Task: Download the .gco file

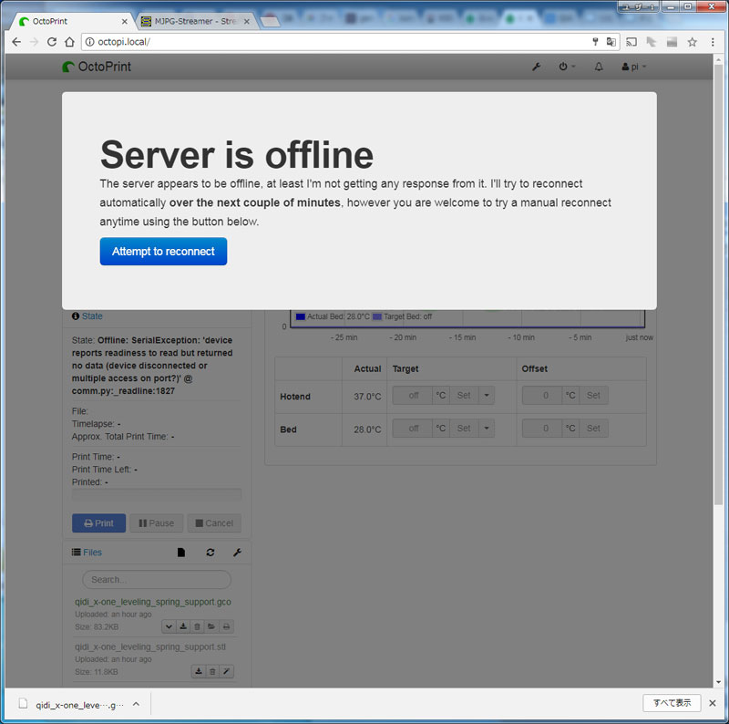Action: click(x=183, y=626)
